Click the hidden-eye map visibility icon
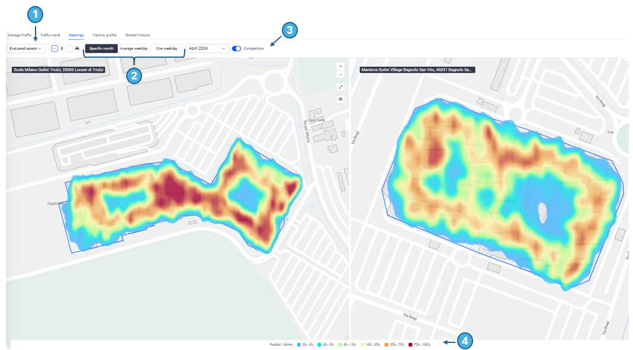Viewport: 633px width, 350px height. click(340, 99)
